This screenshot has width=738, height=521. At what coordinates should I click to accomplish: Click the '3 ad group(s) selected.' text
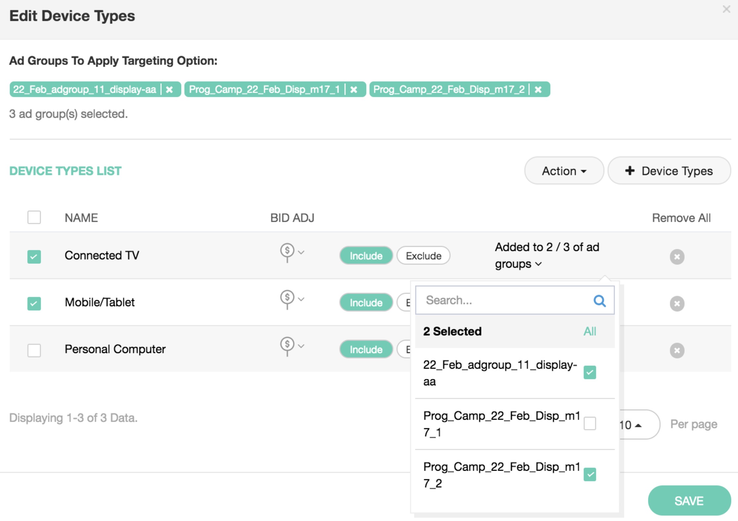[68, 114]
